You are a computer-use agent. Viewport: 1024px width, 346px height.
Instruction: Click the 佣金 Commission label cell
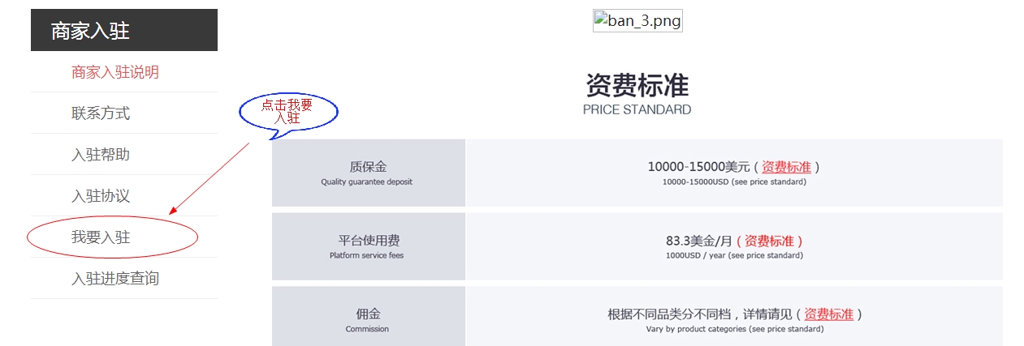[x=368, y=316]
